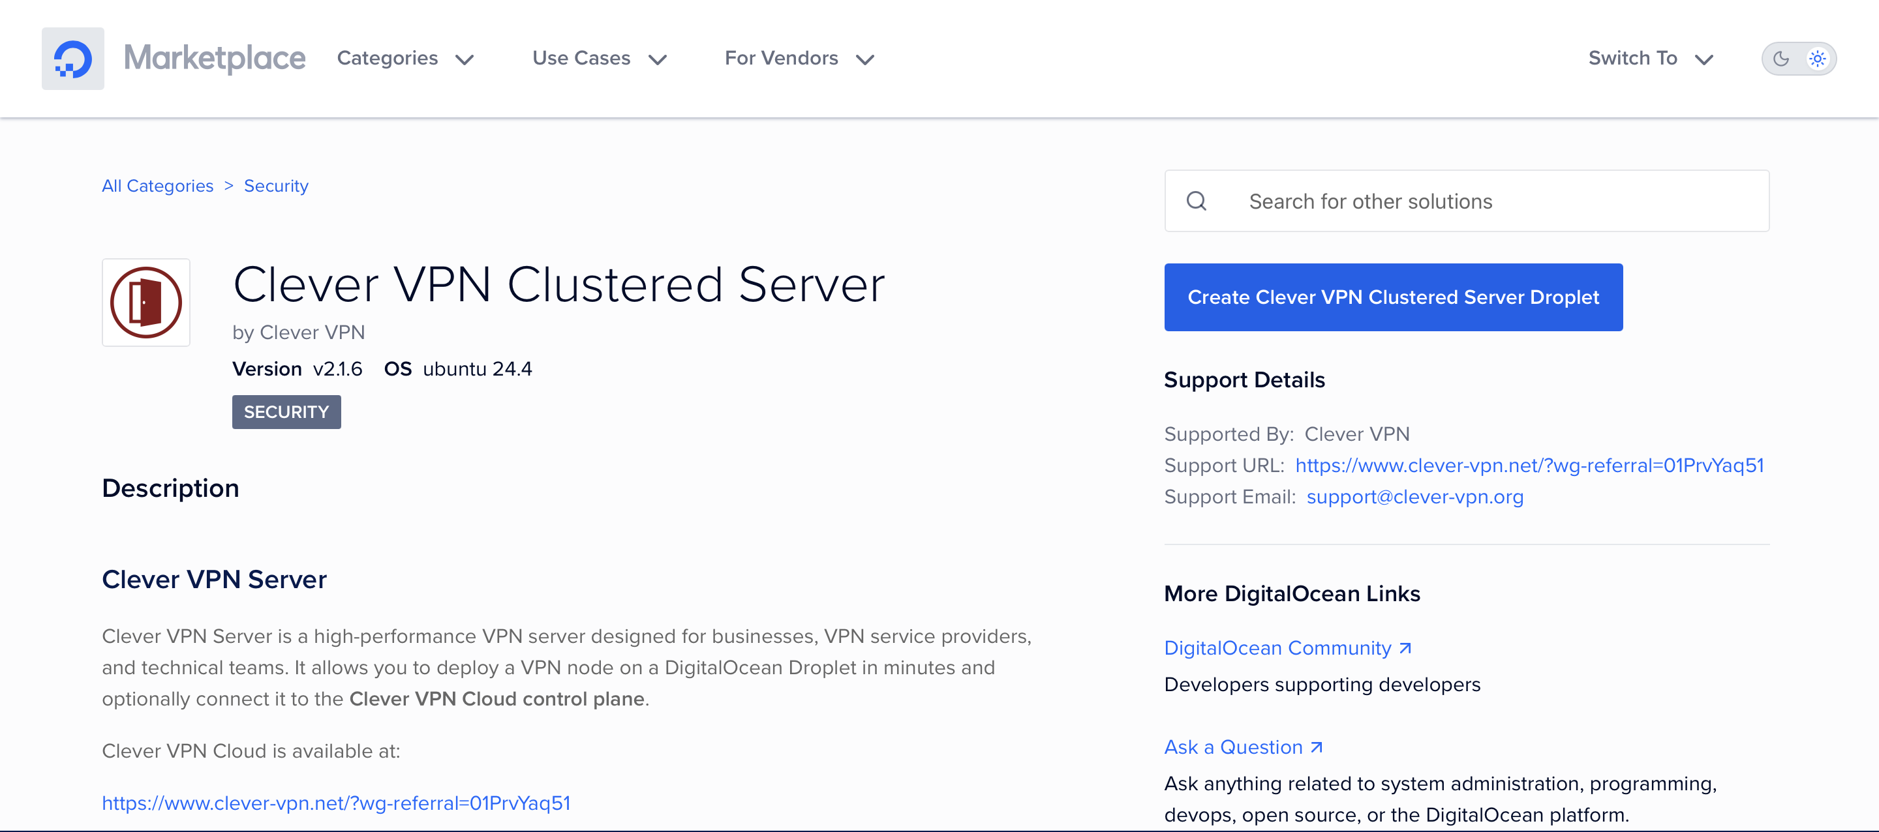Viewport: 1879px width, 832px height.
Task: Open the Categories menu
Action: coord(406,58)
